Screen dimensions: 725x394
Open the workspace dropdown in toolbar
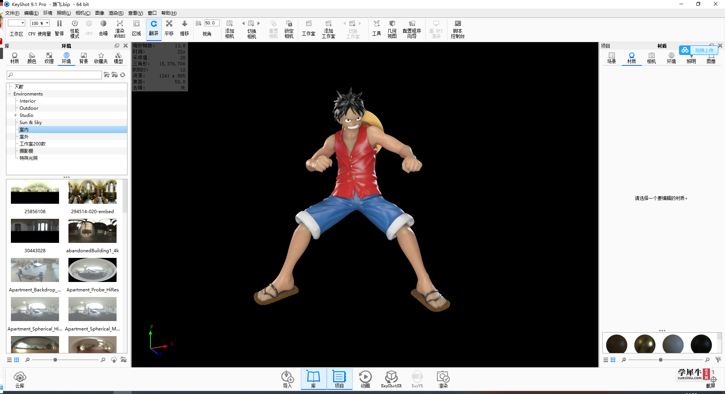[x=17, y=23]
